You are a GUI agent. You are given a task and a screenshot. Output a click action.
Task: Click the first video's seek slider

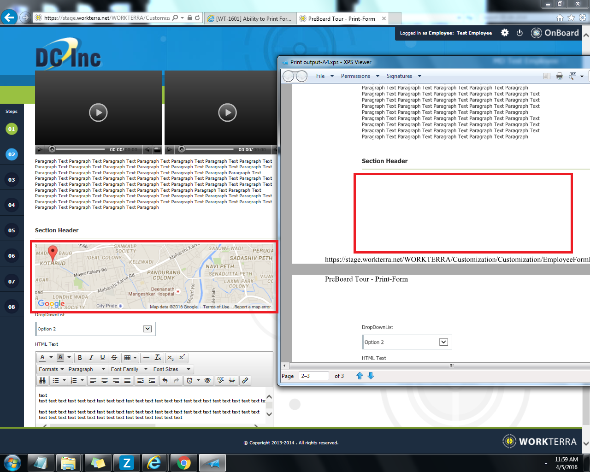(x=78, y=149)
